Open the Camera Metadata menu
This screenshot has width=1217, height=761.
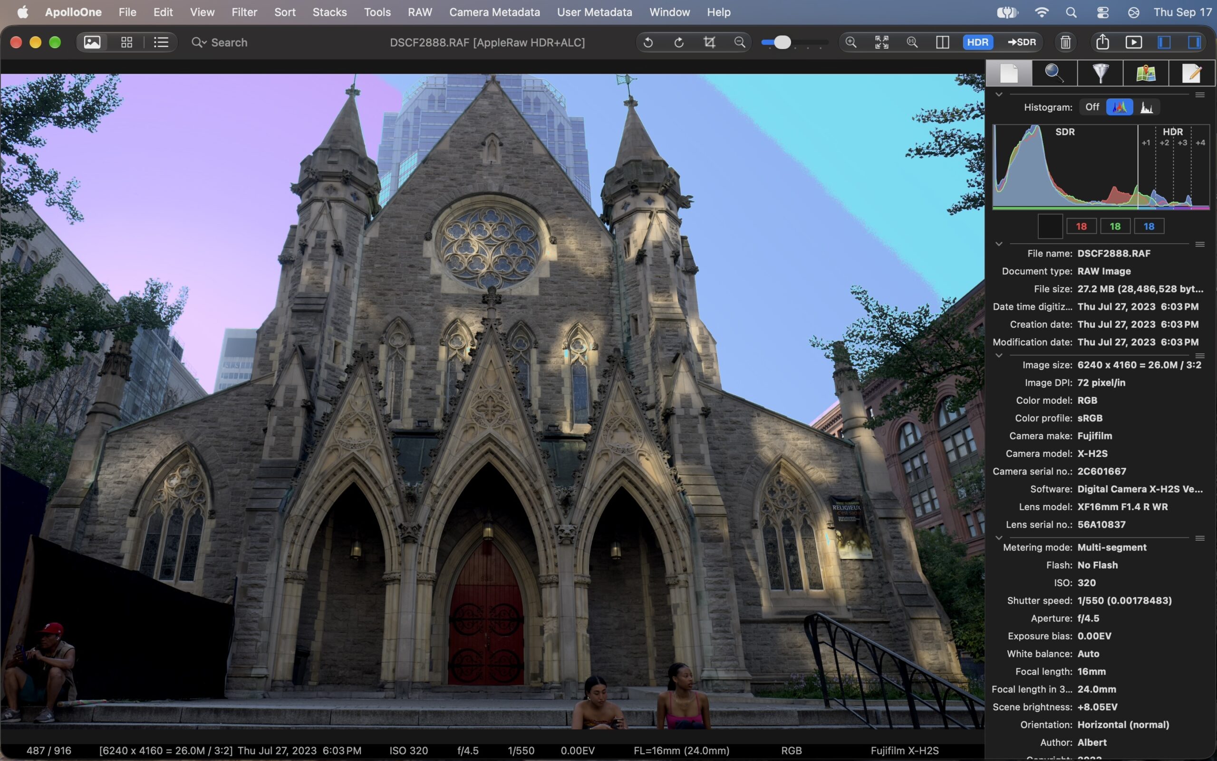pos(494,12)
